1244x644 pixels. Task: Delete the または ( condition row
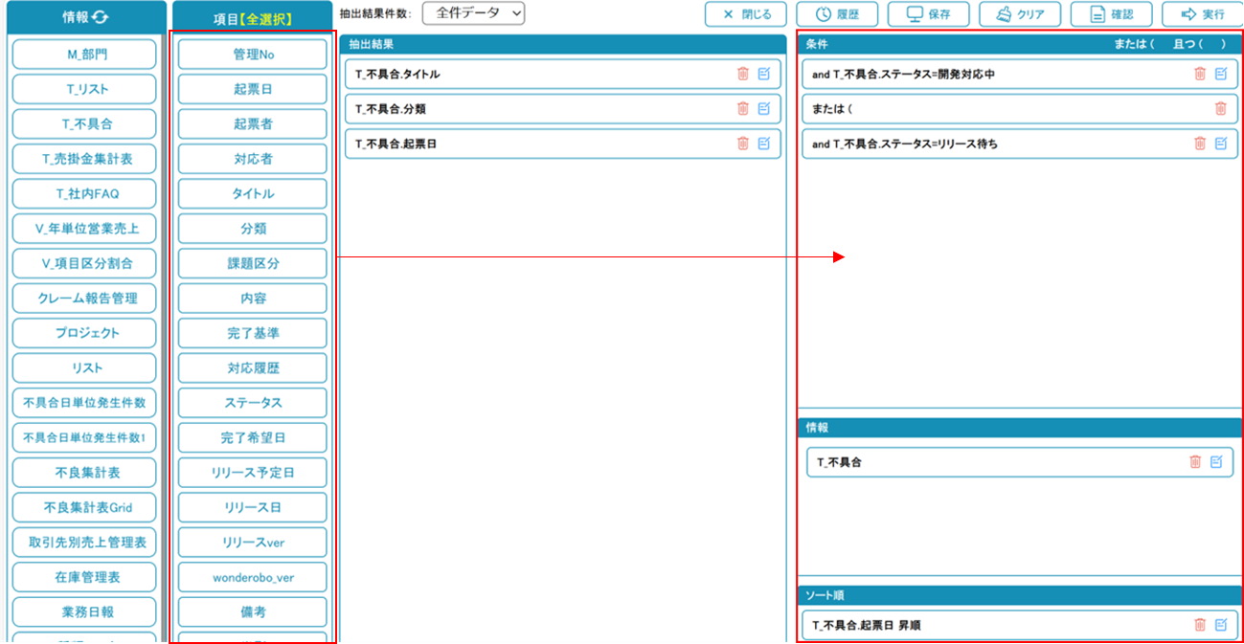(1220, 109)
